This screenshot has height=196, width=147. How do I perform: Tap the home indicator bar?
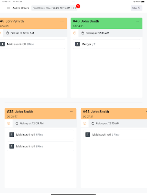pyautogui.click(x=73, y=194)
